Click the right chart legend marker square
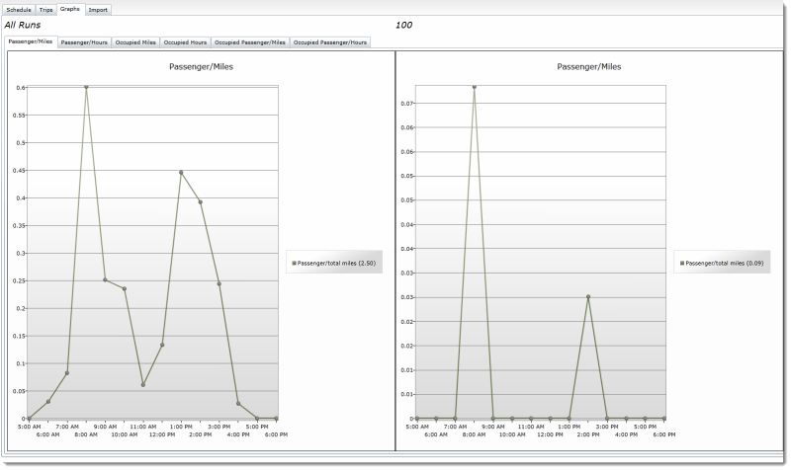Image resolution: width=791 pixels, height=470 pixels. (682, 264)
